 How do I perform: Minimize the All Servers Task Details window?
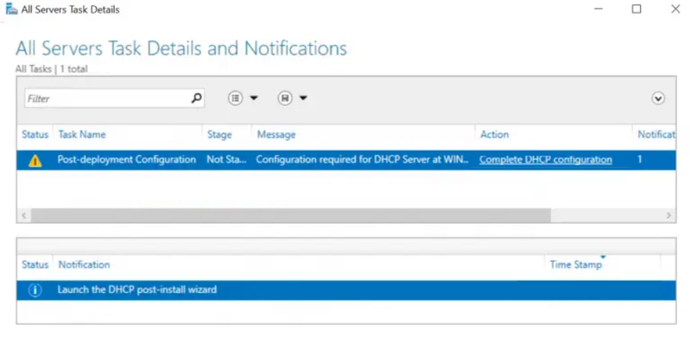point(598,9)
